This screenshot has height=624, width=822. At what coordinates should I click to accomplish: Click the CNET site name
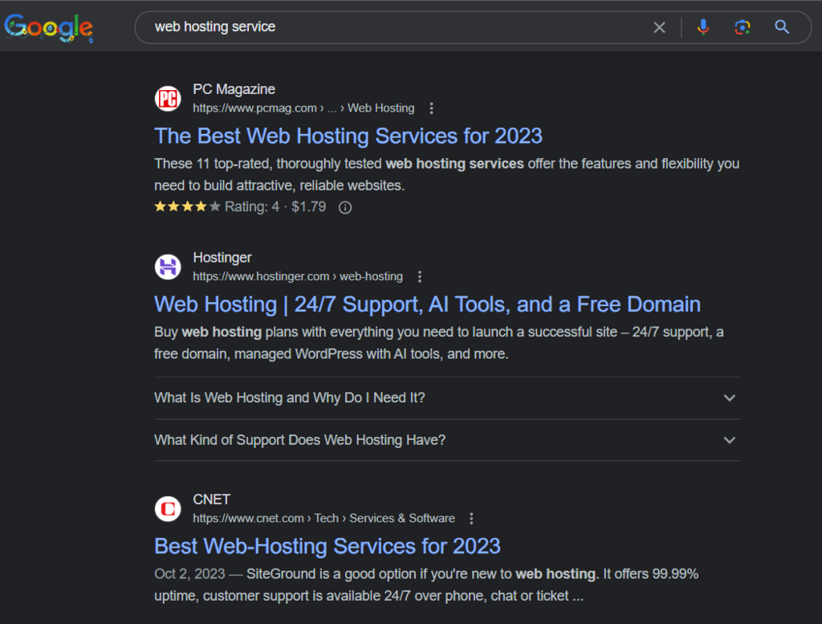click(x=212, y=500)
